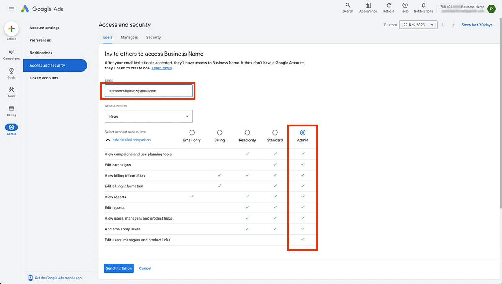502x284 pixels.
Task: Click the Business Name account label
Action: 473,7
